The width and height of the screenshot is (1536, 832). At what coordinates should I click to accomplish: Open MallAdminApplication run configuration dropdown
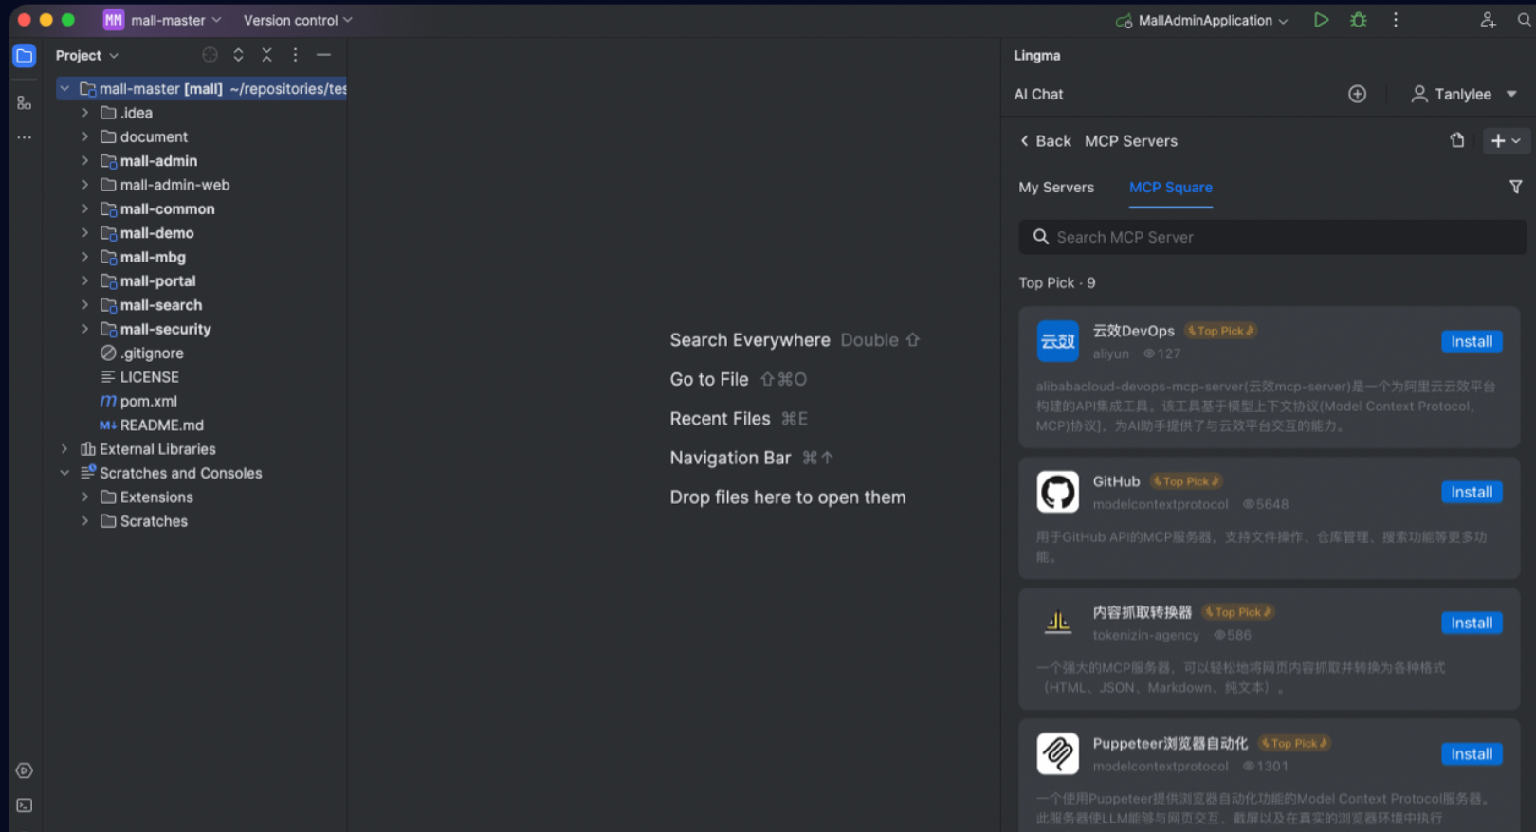[x=1202, y=20]
